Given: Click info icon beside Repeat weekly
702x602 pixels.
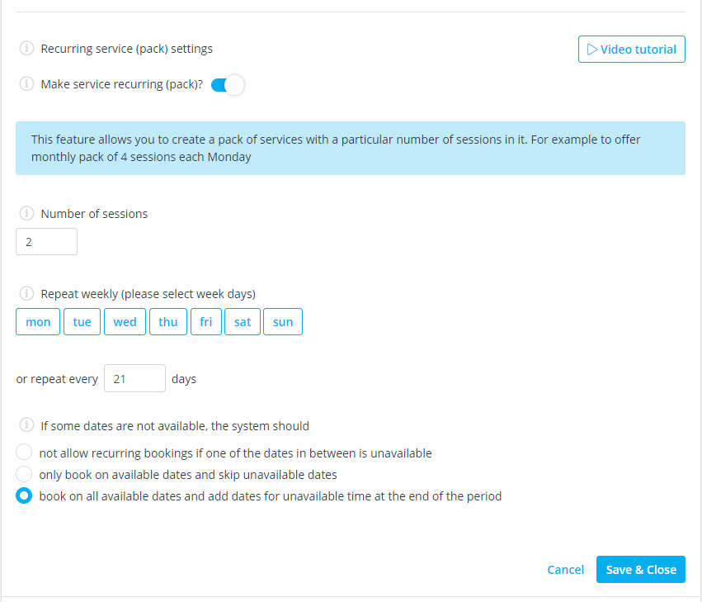Looking at the screenshot, I should (26, 294).
